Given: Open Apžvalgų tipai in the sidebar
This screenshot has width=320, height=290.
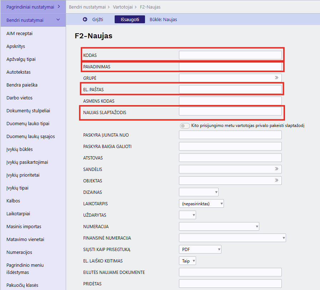Looking at the screenshot, I should click(21, 59).
